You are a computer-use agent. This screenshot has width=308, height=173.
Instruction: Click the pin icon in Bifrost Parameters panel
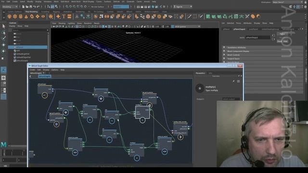tap(233, 81)
